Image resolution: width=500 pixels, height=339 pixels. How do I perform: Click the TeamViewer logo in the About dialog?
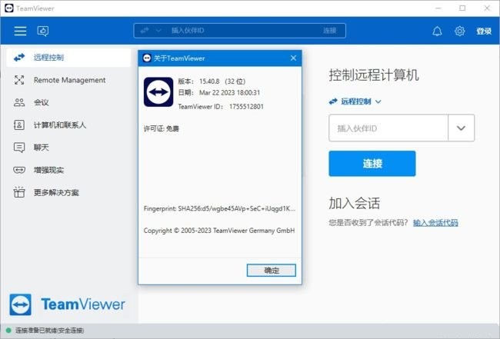pyautogui.click(x=158, y=91)
